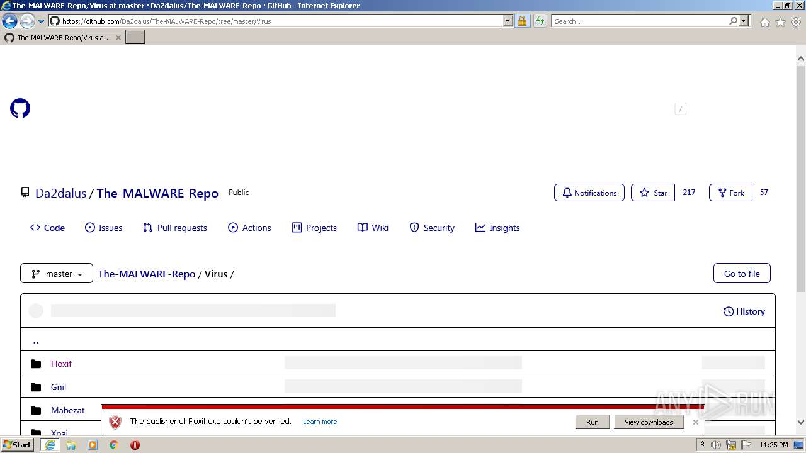Click the vertical scrollbar down arrow

pos(801,422)
